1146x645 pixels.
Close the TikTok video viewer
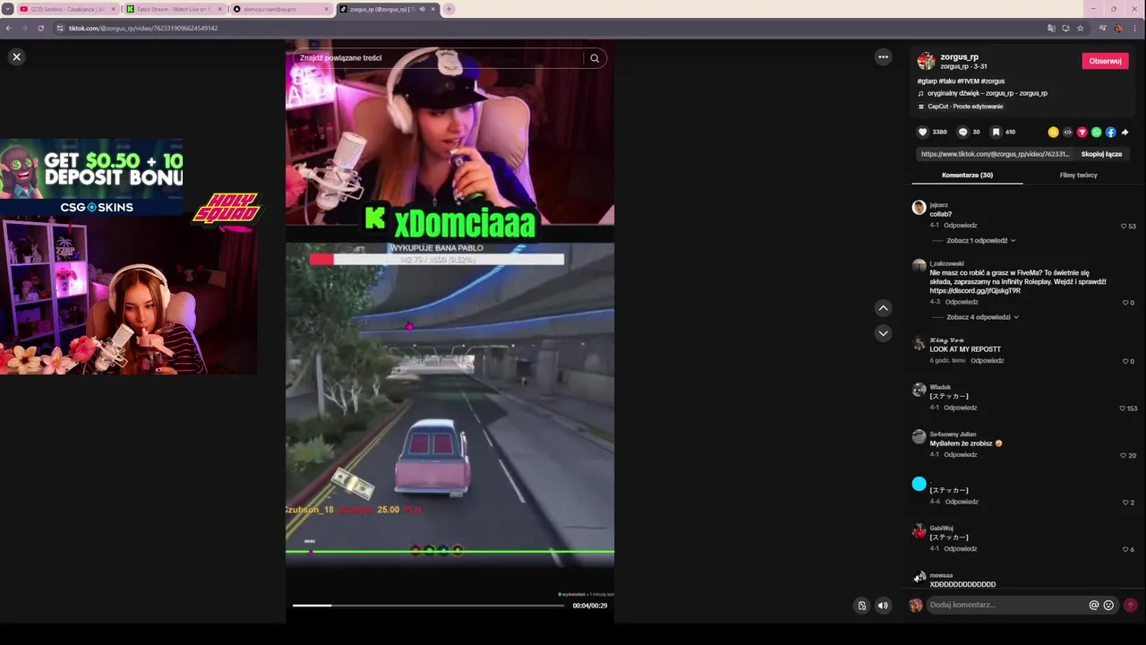point(16,56)
